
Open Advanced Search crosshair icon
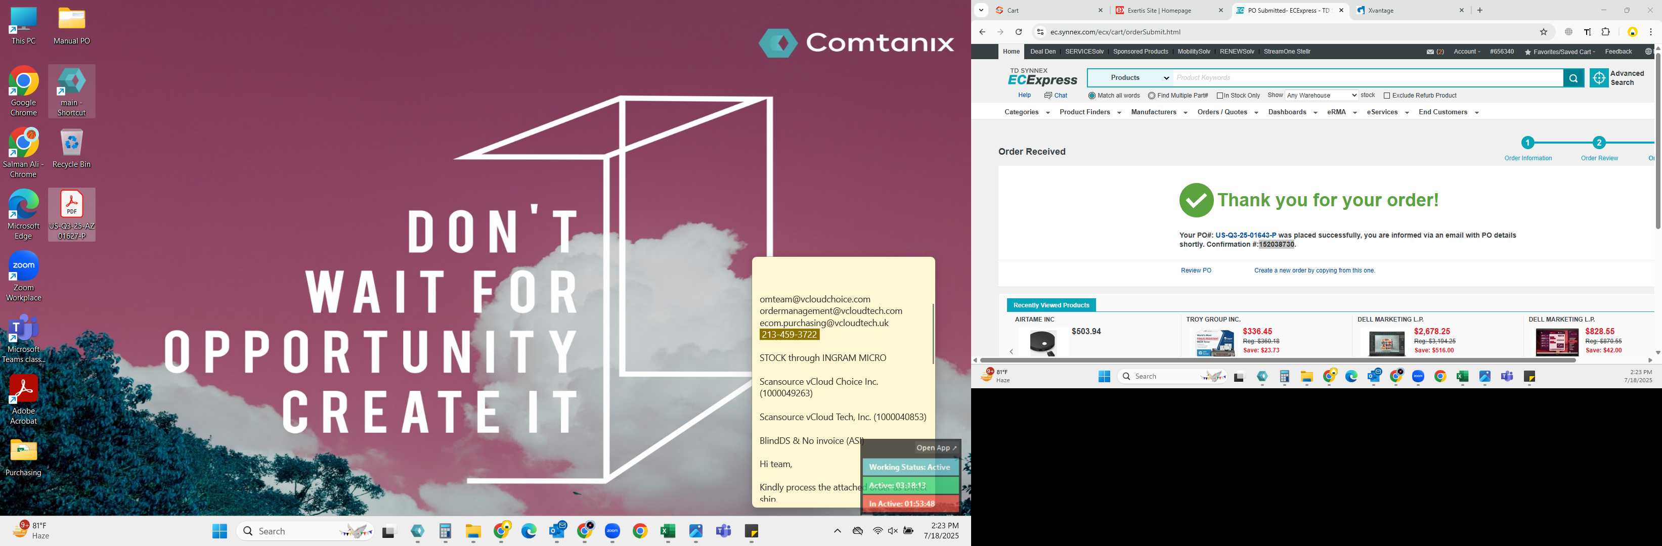[1599, 78]
